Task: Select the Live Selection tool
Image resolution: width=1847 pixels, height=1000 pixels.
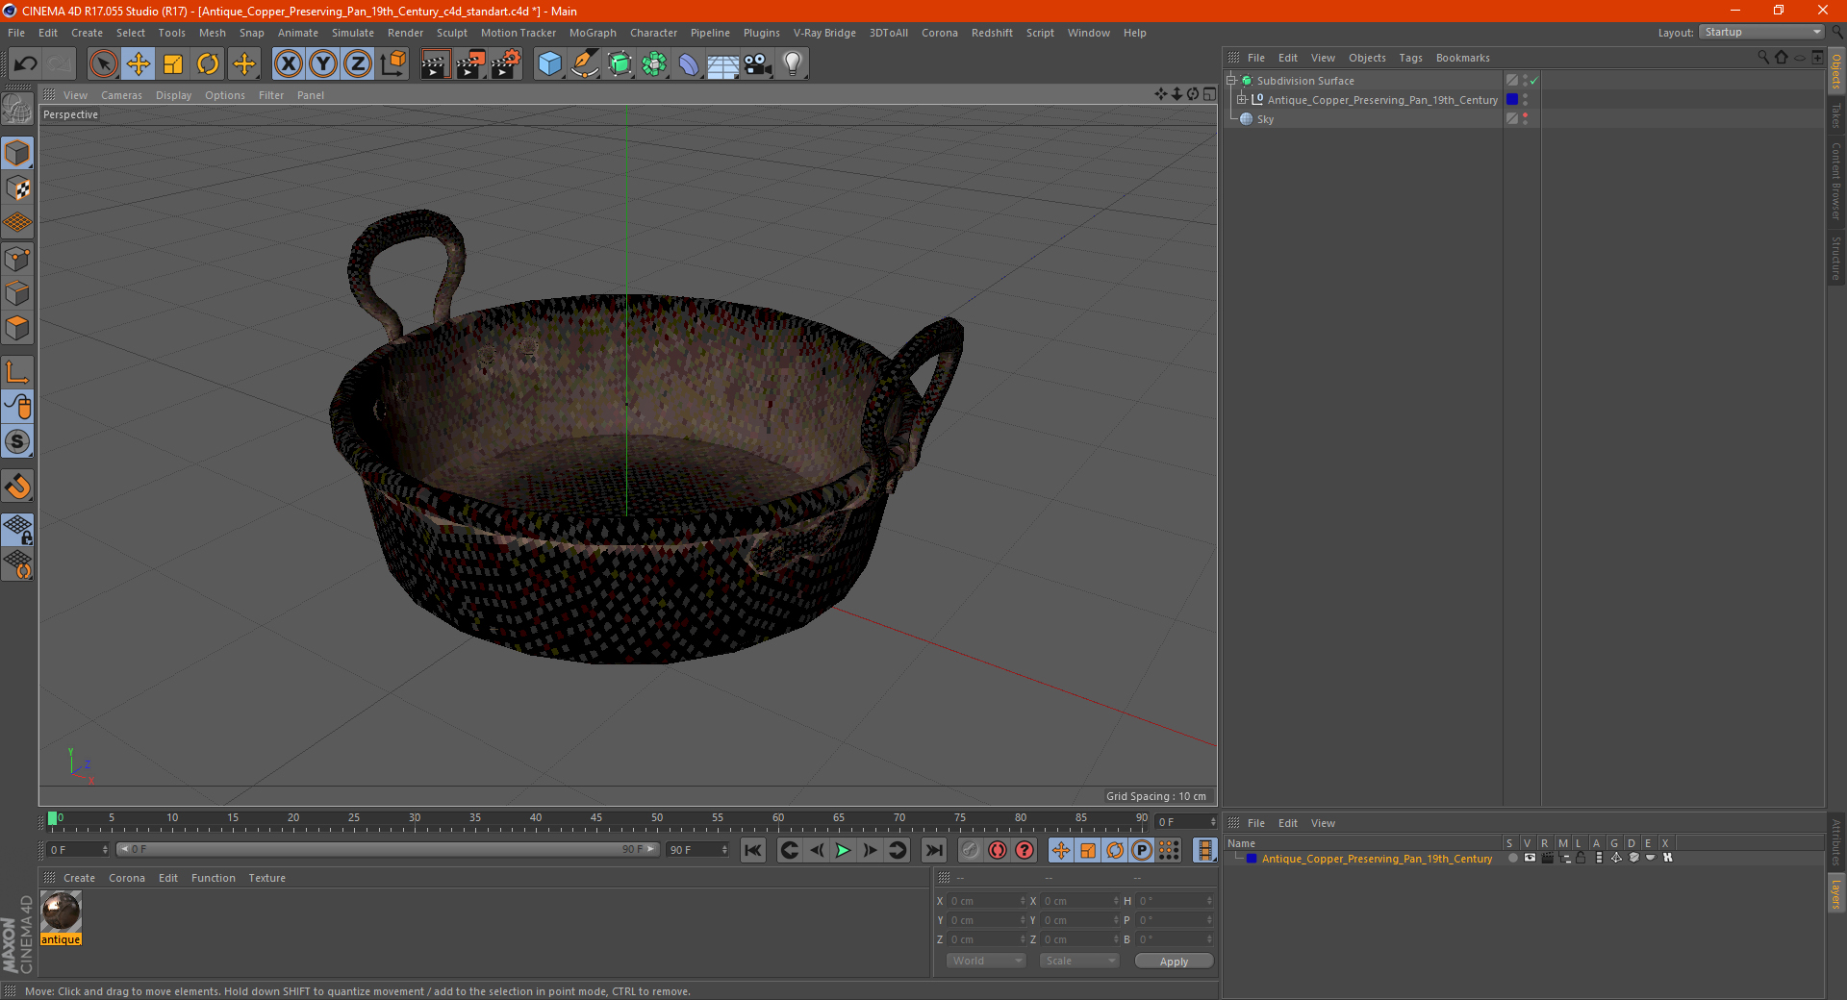Action: click(103, 64)
